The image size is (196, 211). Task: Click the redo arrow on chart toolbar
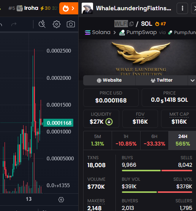[x=14, y=24]
